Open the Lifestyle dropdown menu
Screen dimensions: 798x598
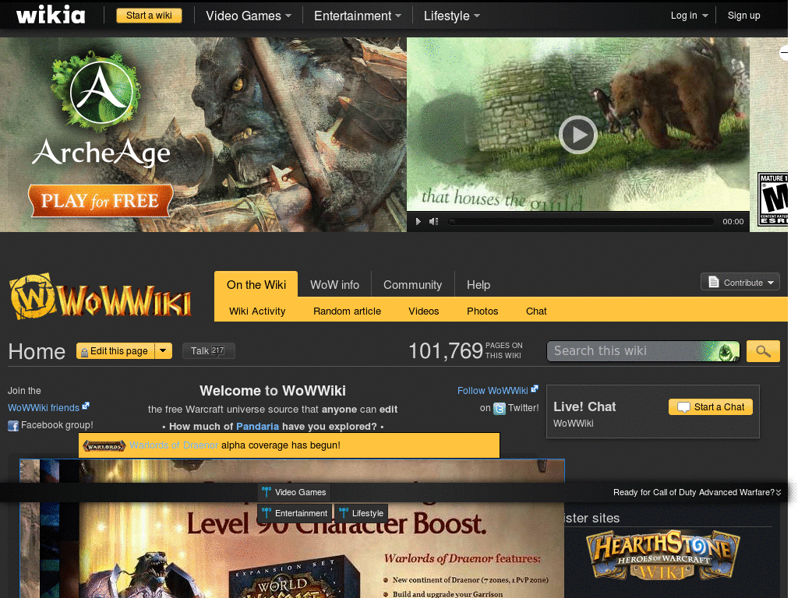coord(451,16)
